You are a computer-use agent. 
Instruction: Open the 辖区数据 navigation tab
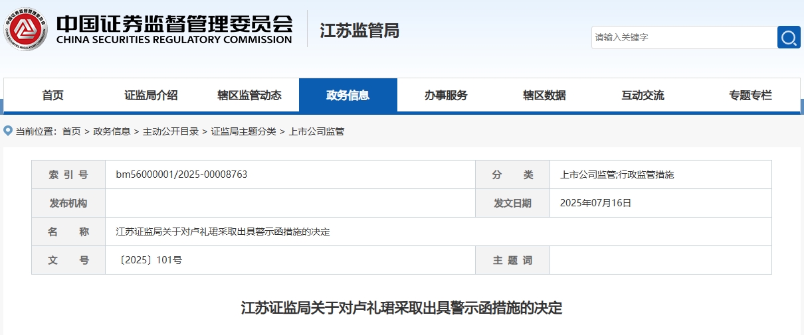pos(545,95)
